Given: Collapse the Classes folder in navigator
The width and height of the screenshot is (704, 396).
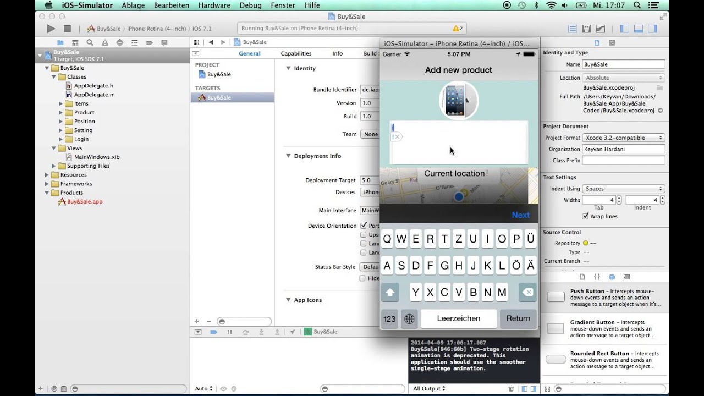Looking at the screenshot, I should (54, 77).
